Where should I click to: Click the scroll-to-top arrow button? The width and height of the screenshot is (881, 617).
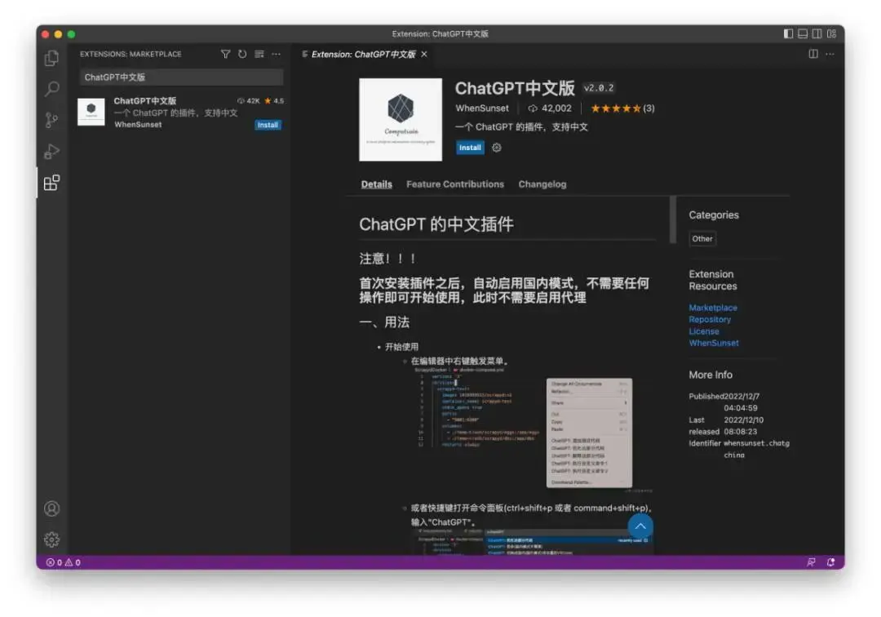[x=640, y=526]
